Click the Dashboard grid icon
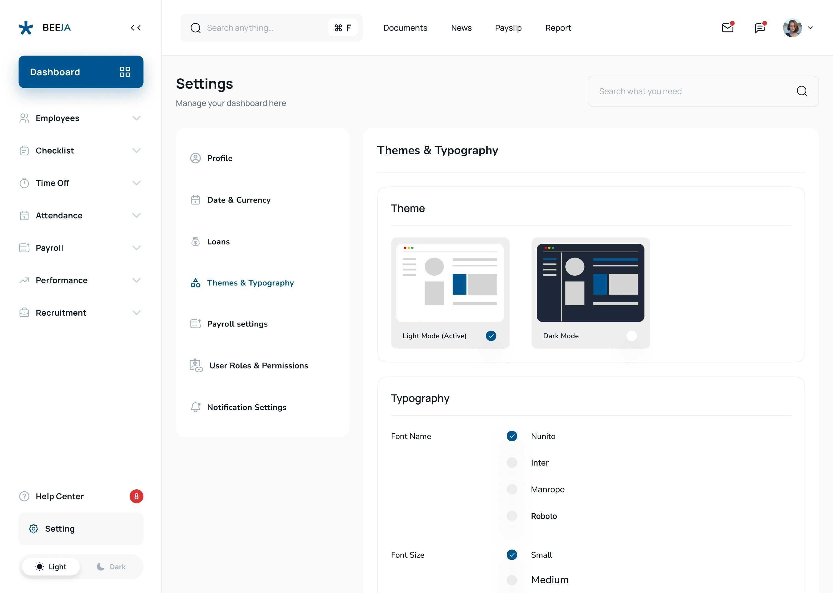 click(125, 72)
